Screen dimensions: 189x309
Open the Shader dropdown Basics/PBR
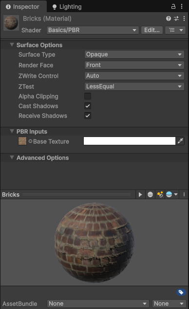coord(93,30)
